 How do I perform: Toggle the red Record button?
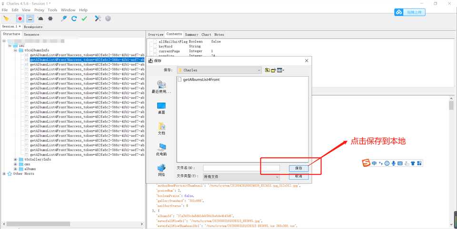click(x=20, y=19)
